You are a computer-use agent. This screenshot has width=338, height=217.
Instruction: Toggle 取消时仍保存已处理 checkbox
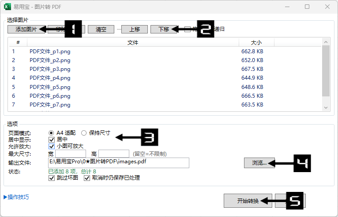coord(87,178)
